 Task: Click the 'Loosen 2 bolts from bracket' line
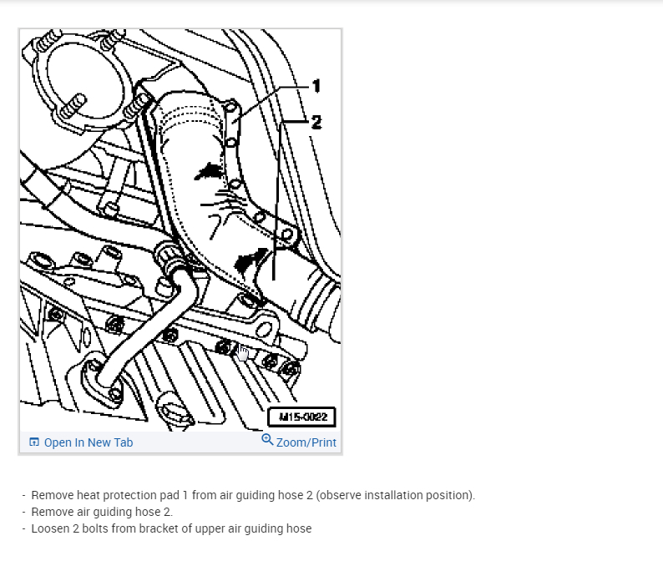click(171, 528)
